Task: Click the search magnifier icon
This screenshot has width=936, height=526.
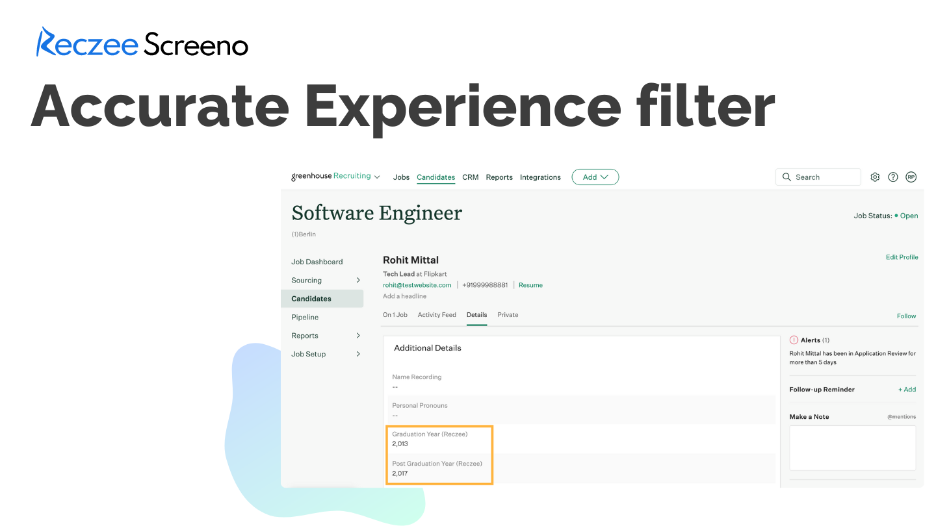Action: (787, 177)
